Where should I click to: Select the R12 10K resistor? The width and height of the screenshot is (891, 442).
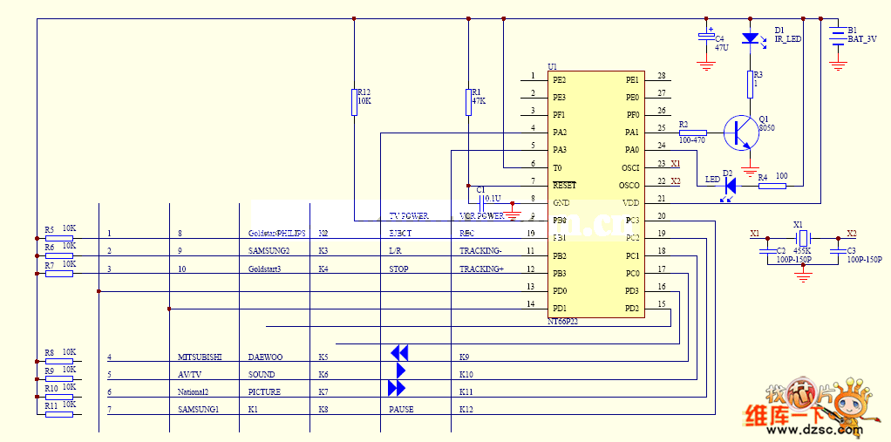point(354,101)
